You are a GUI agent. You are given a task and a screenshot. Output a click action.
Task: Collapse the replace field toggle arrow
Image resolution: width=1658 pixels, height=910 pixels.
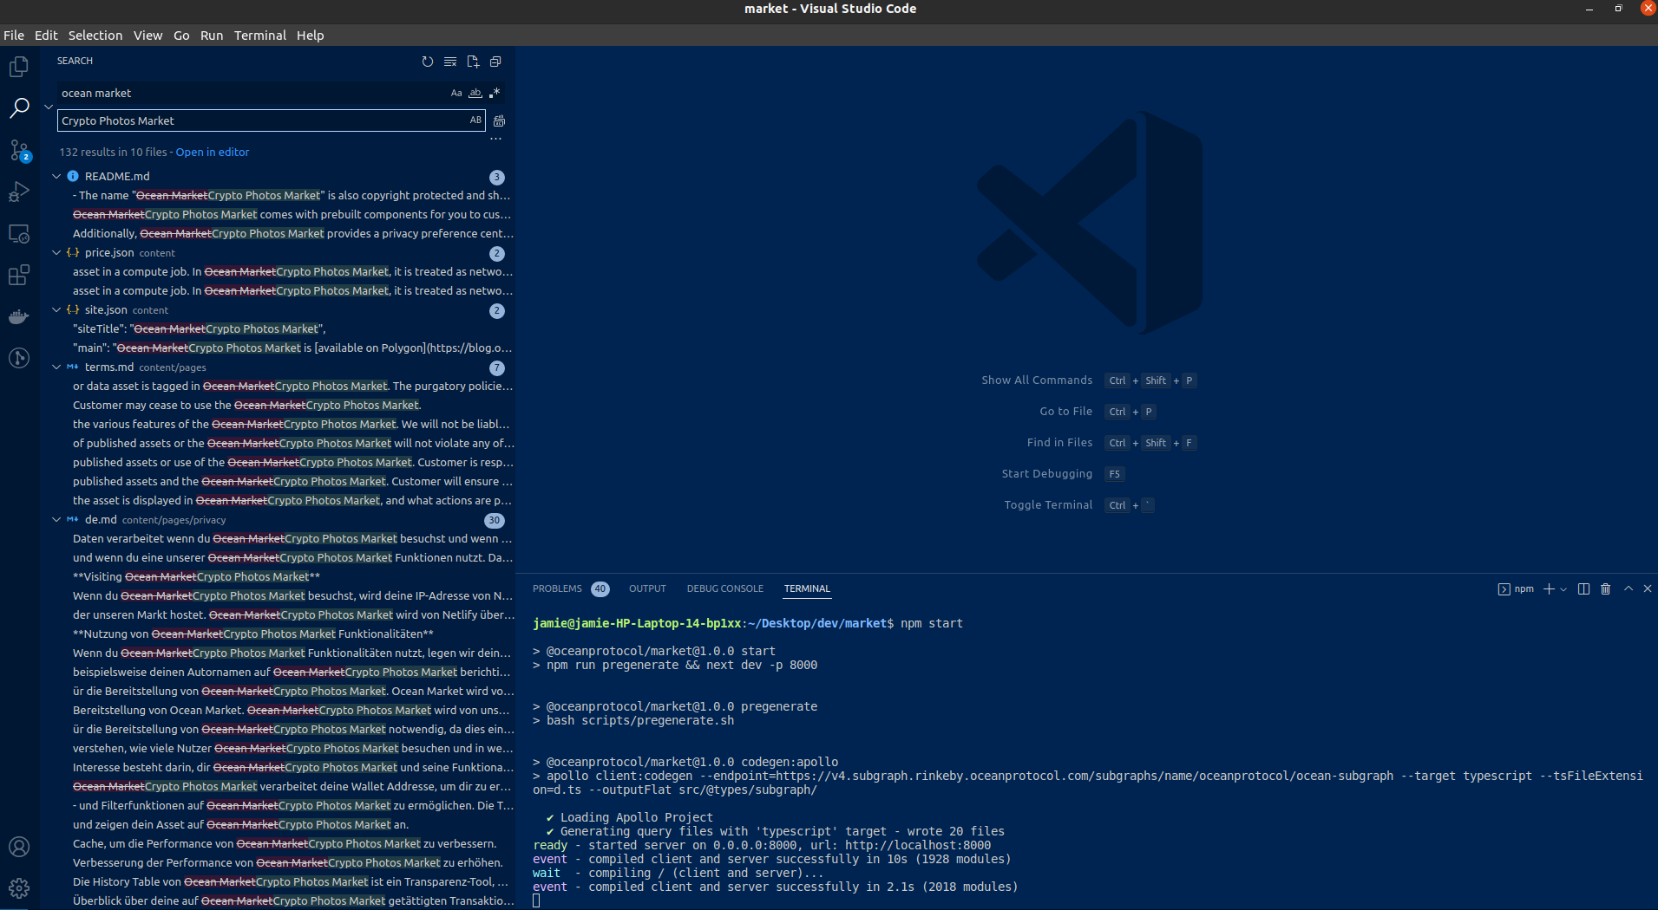pos(49,107)
